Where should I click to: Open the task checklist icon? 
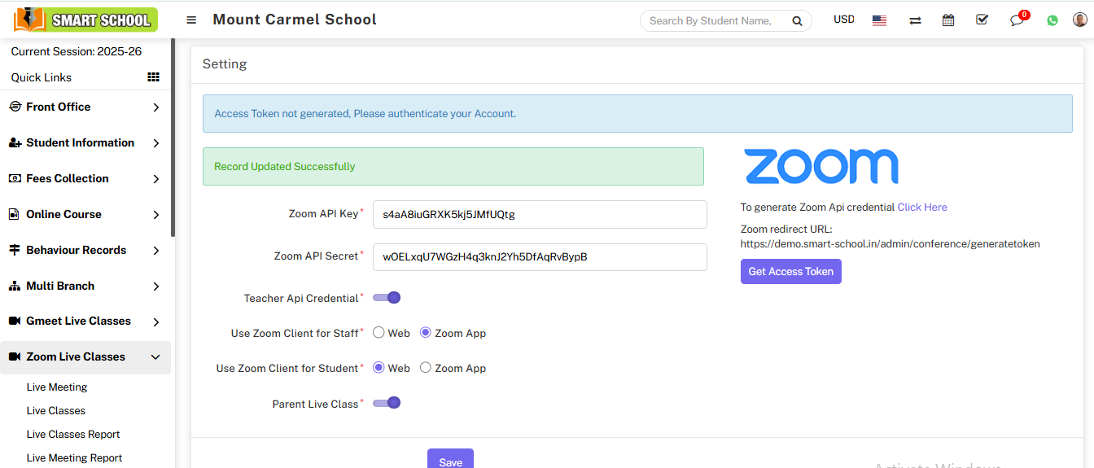click(982, 20)
